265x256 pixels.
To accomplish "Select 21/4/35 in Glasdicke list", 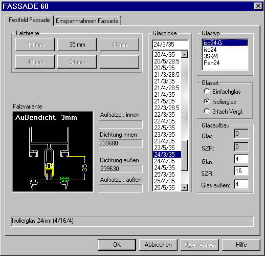I will click(167, 95).
